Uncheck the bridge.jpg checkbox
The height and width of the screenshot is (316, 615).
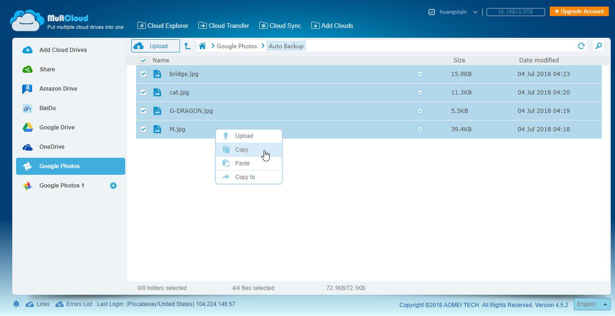point(143,74)
